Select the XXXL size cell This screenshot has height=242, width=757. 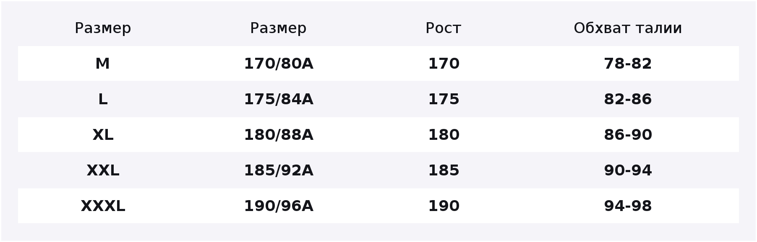pyautogui.click(x=103, y=206)
